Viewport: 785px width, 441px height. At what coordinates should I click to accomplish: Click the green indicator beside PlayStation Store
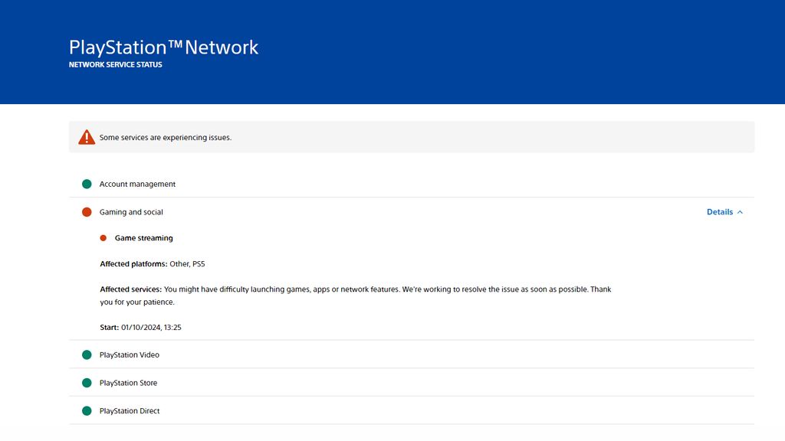click(86, 382)
